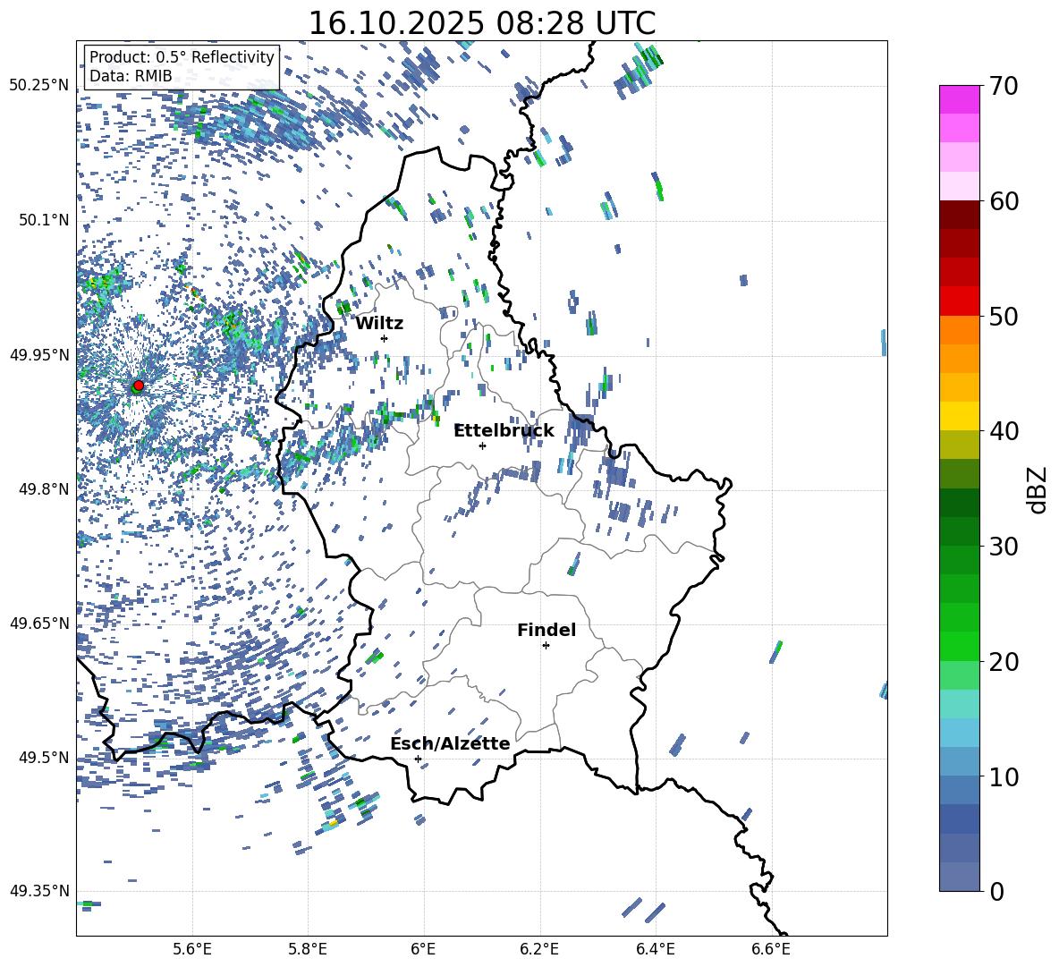
Task: Click the Wiltz city label
Action: (379, 324)
